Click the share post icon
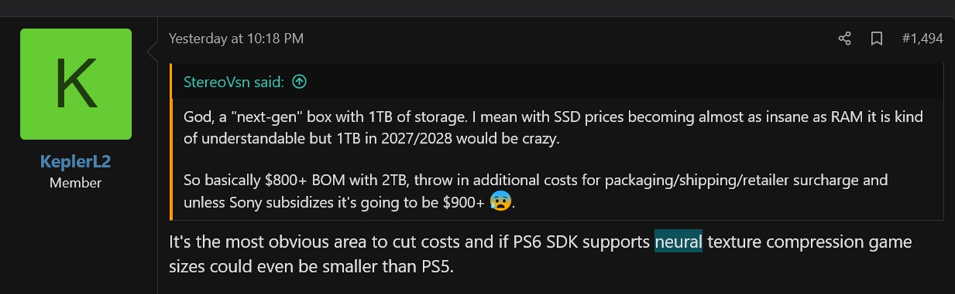The width and height of the screenshot is (955, 294). [x=844, y=39]
